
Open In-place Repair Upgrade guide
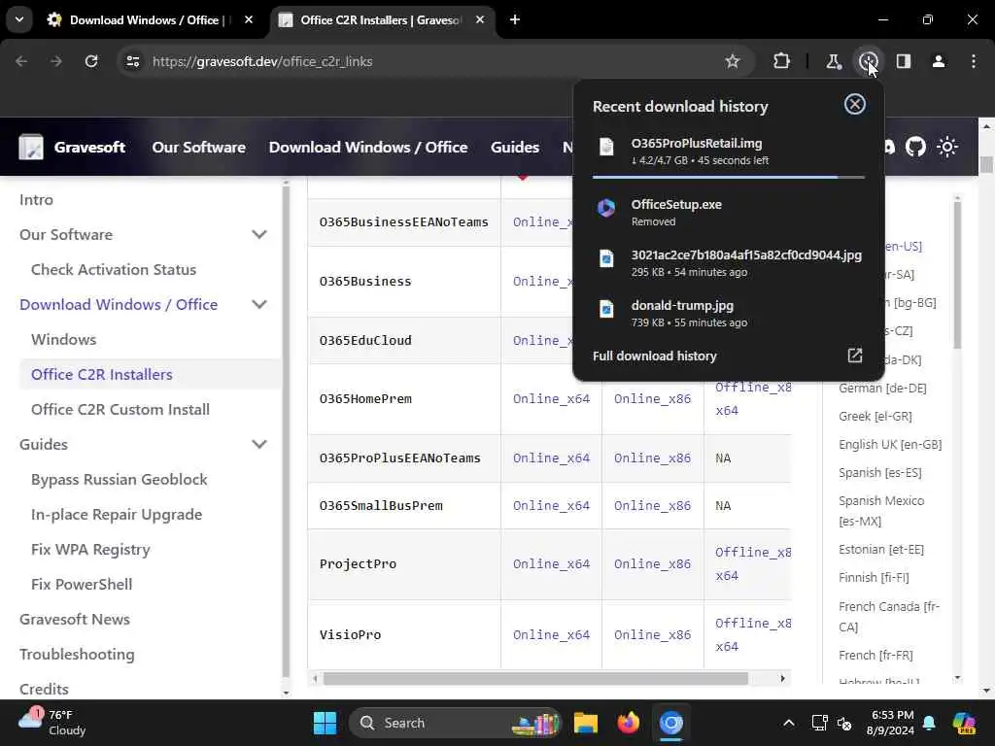tap(117, 514)
